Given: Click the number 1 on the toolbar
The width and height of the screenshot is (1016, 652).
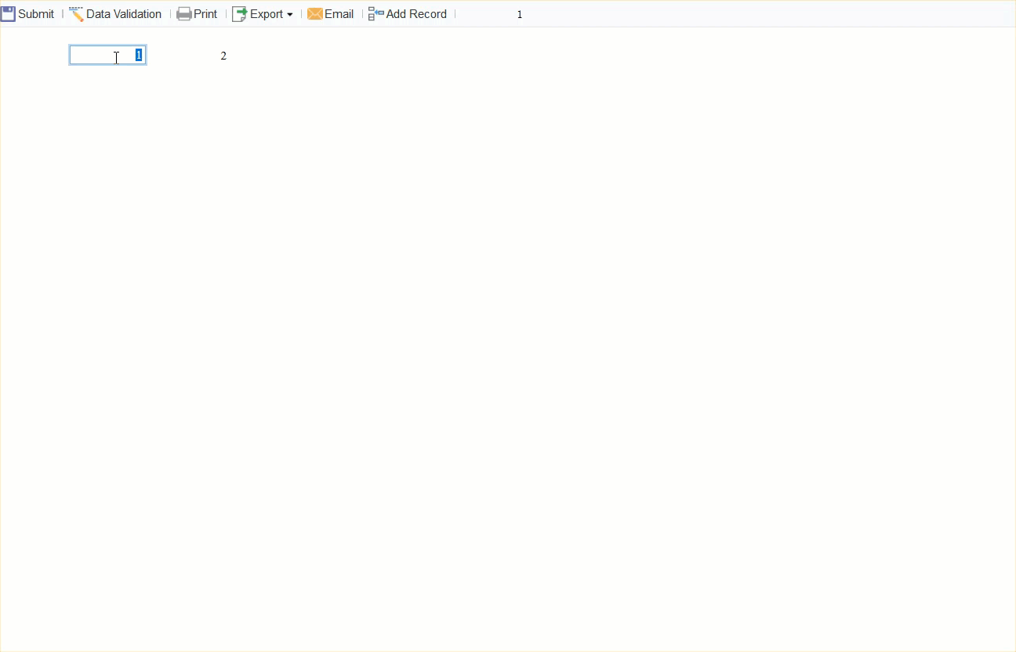Looking at the screenshot, I should coord(520,13).
